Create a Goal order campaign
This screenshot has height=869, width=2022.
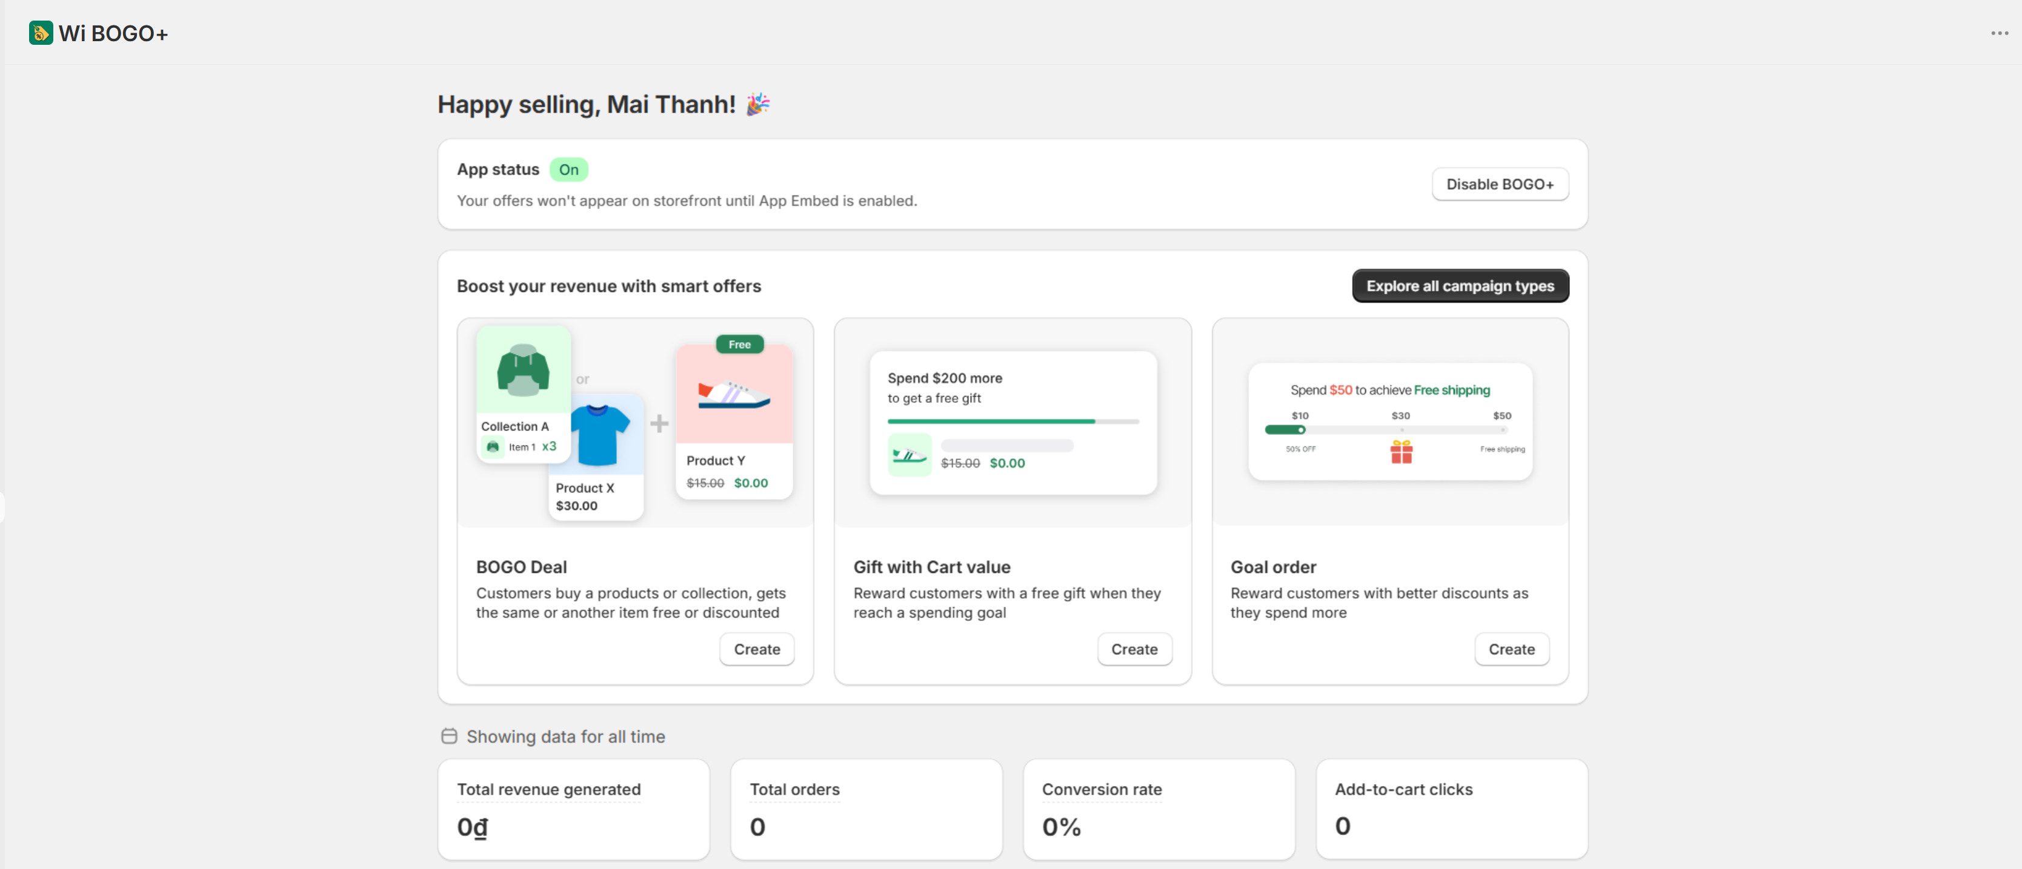point(1511,649)
